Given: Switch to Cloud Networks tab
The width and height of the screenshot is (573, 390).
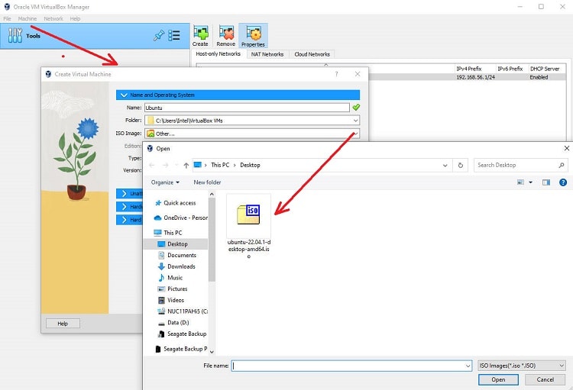Looking at the screenshot, I should (312, 54).
